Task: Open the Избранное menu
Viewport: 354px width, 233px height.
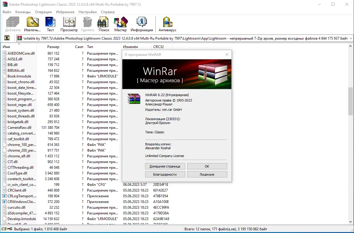Action: click(x=65, y=12)
